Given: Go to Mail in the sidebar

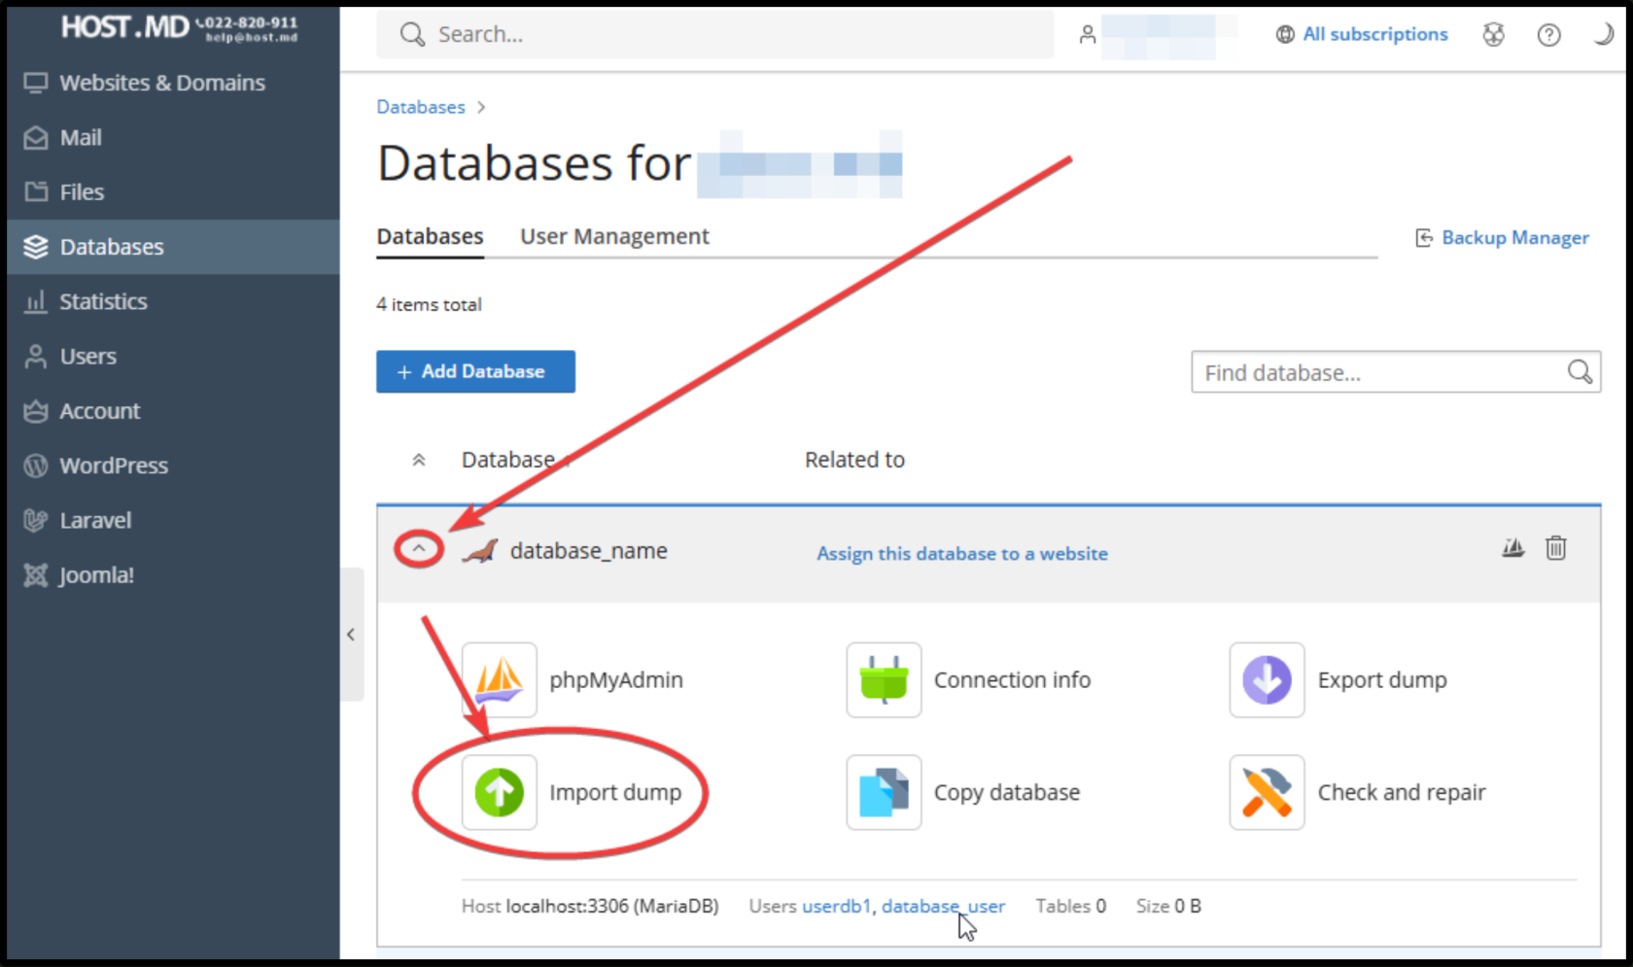Looking at the screenshot, I should pyautogui.click(x=173, y=137).
